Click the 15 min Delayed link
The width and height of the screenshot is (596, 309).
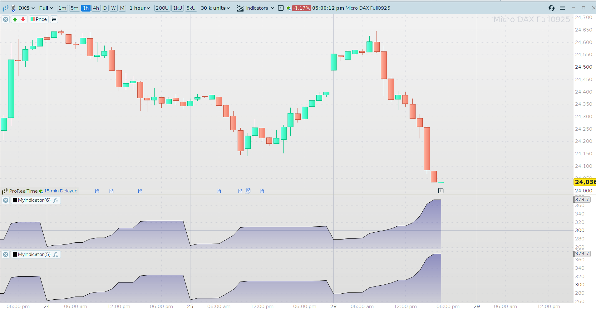[x=61, y=191]
